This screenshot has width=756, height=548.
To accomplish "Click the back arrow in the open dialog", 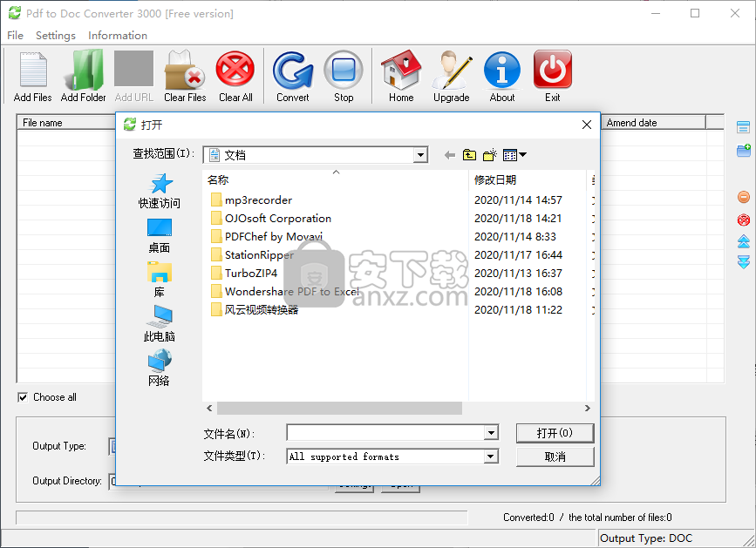I will [x=449, y=155].
